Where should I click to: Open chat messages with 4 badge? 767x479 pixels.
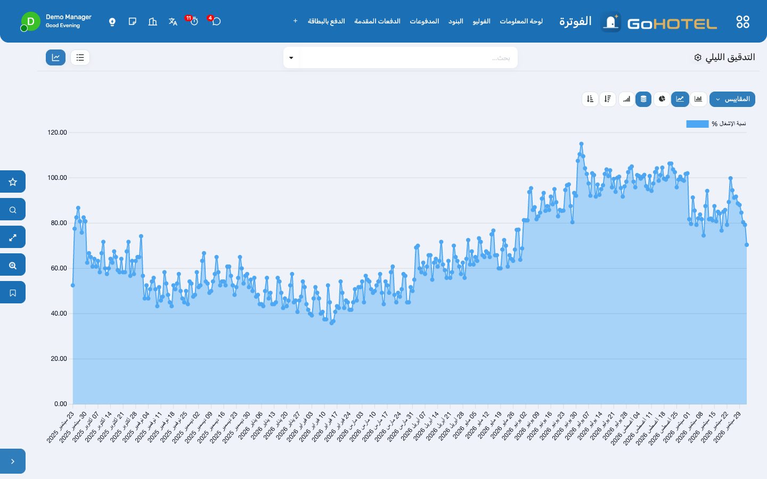tap(216, 21)
